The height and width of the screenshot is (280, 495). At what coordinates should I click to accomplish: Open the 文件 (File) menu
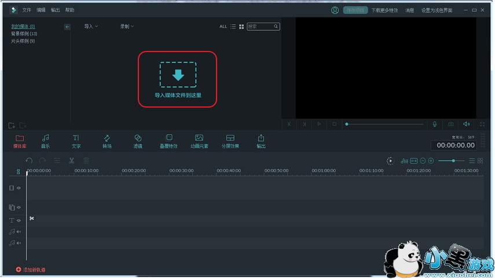coord(27,10)
